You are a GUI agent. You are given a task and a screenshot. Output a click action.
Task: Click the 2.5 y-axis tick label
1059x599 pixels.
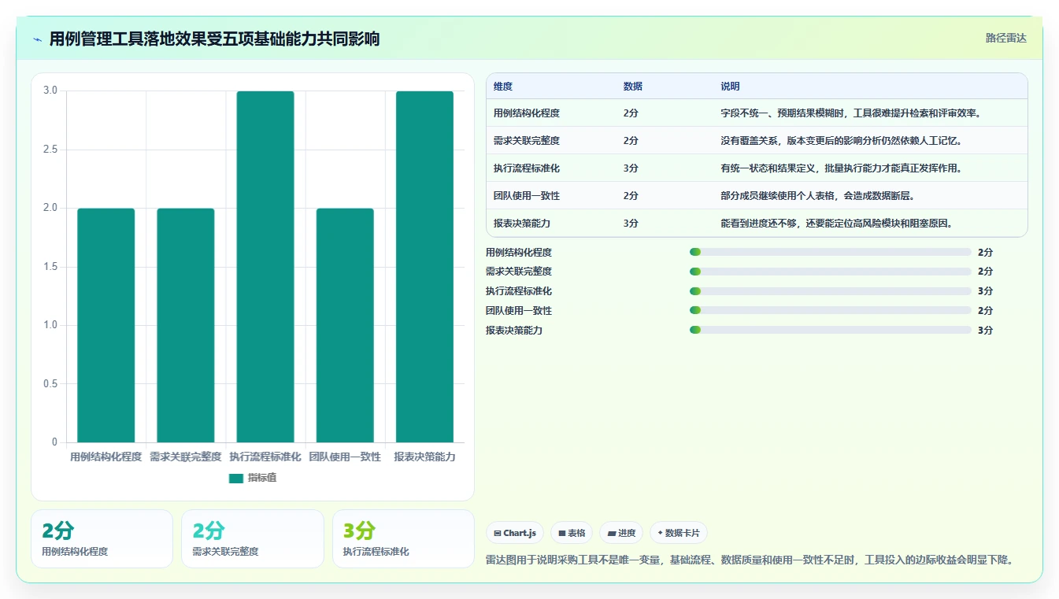click(x=50, y=150)
